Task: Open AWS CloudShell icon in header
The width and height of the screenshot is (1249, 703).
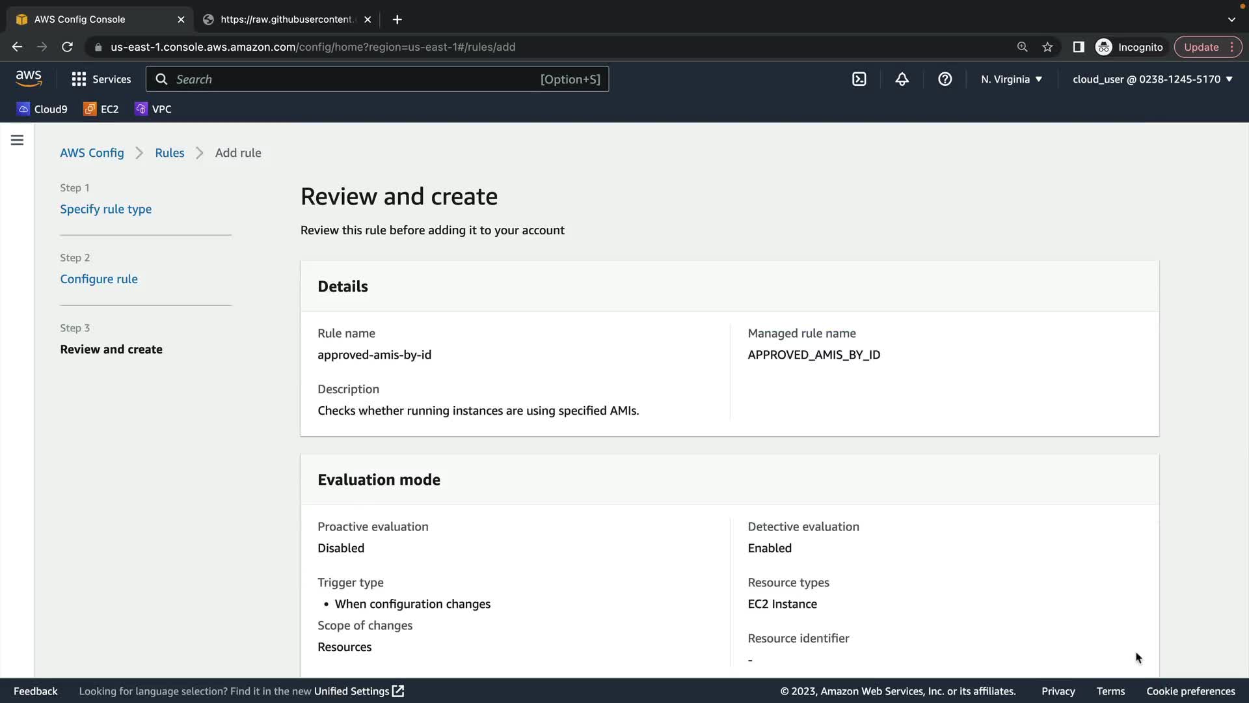Action: [x=859, y=79]
